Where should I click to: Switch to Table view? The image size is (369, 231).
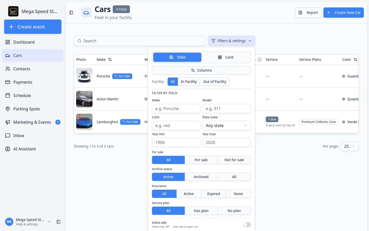pyautogui.click(x=177, y=57)
